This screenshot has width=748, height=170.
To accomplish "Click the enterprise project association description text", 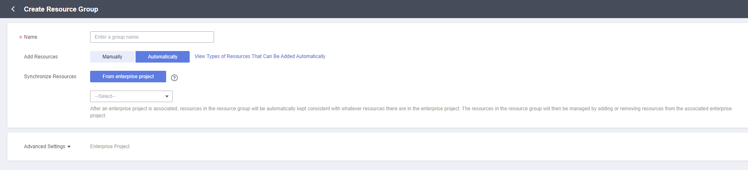I will 411,112.
